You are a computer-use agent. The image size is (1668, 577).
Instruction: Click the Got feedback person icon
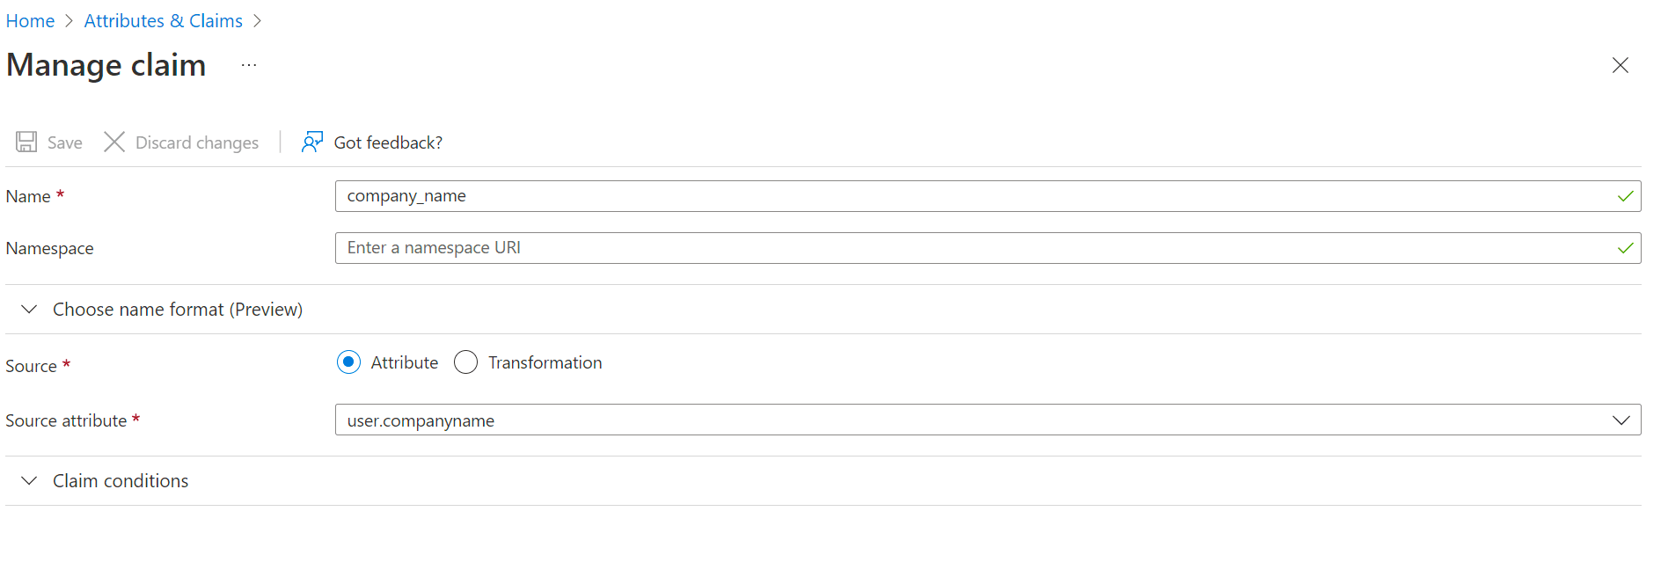point(312,142)
